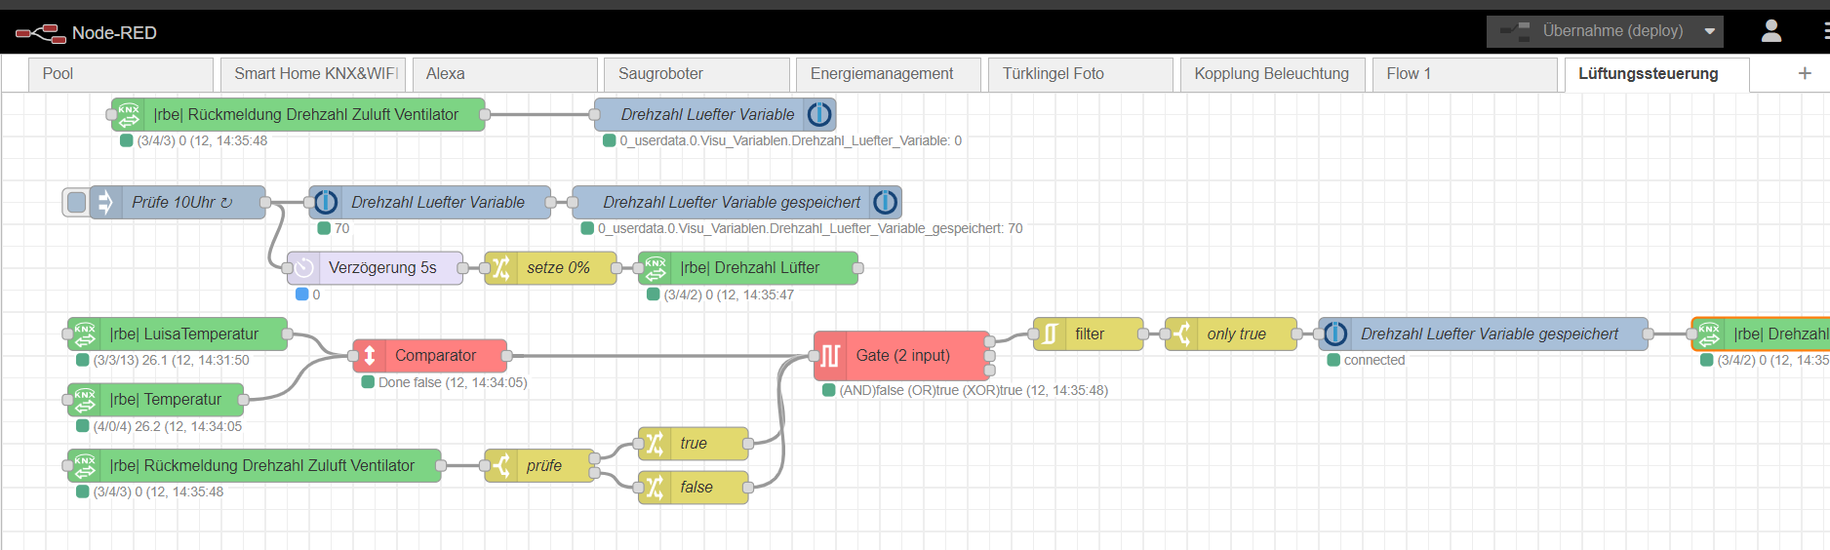Image resolution: width=1830 pixels, height=550 pixels.
Task: Click ioBroker icon on first Drehzahl Luefter Variable gespeichert
Action: (x=886, y=202)
